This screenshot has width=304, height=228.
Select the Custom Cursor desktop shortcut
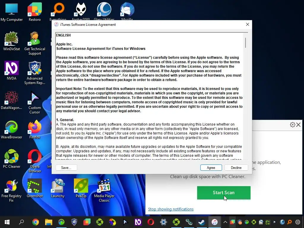point(35,102)
